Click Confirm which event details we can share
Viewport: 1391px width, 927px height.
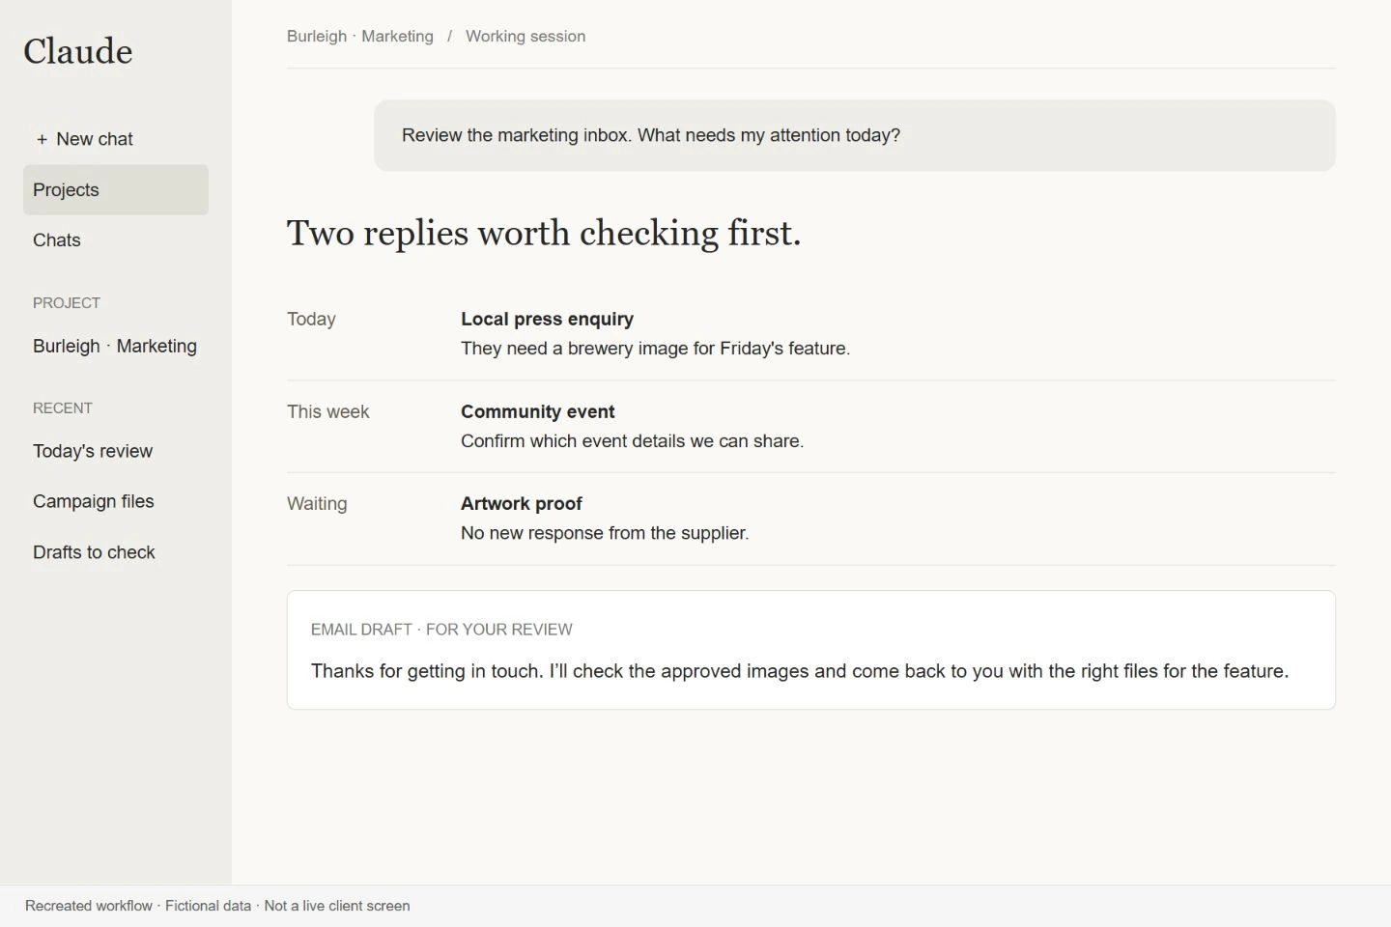[x=632, y=441]
